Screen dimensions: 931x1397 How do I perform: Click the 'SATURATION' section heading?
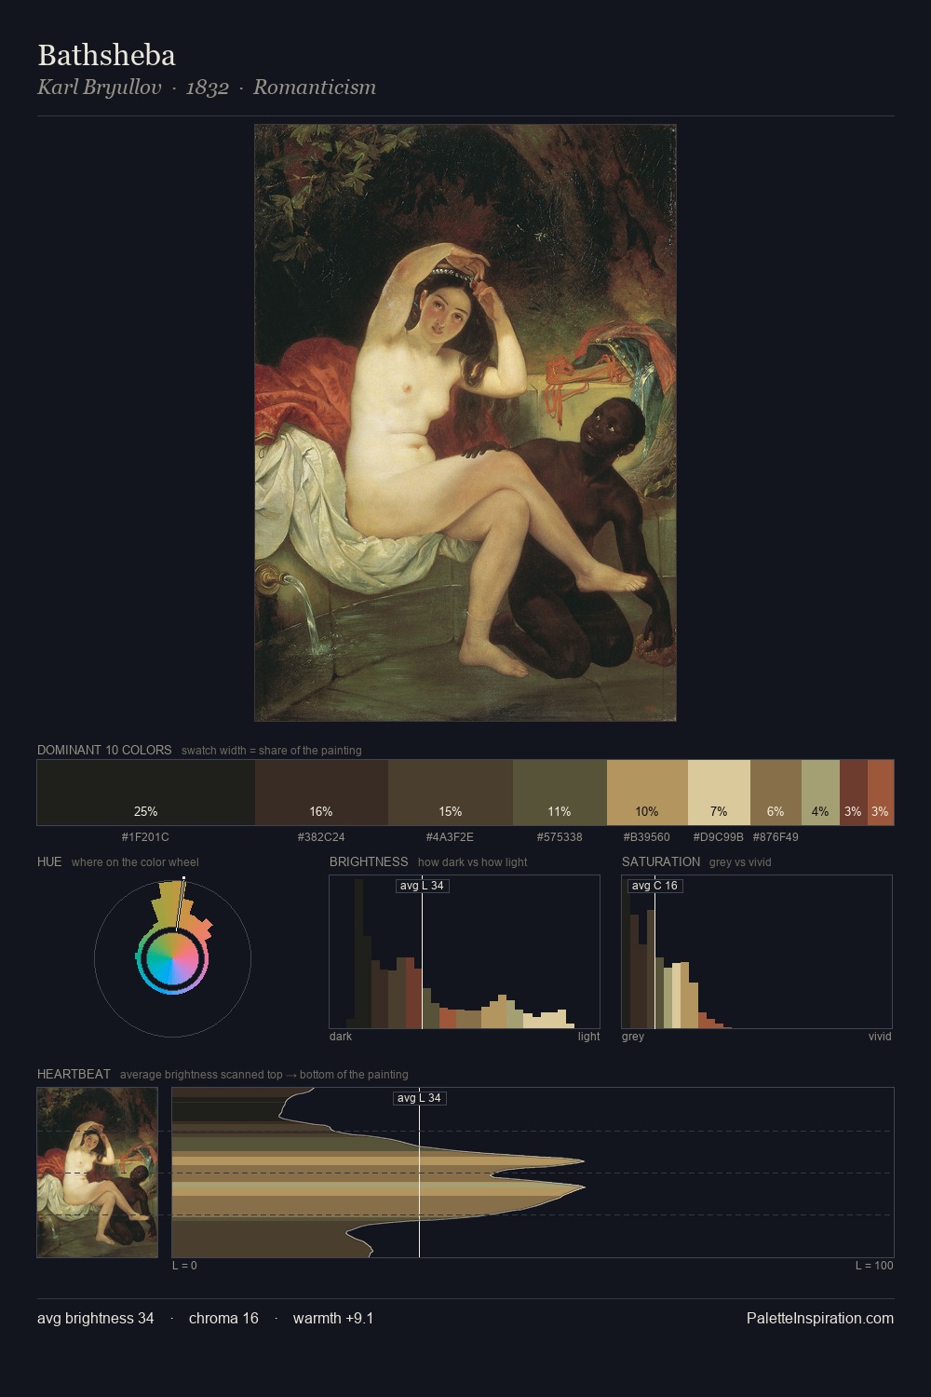tap(661, 861)
